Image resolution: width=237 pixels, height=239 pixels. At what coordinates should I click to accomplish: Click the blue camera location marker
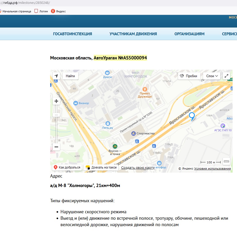click(x=192, y=116)
